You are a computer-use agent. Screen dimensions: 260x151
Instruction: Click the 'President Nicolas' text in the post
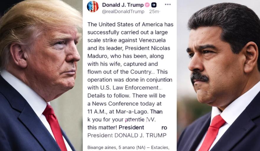pyautogui.click(x=147, y=48)
